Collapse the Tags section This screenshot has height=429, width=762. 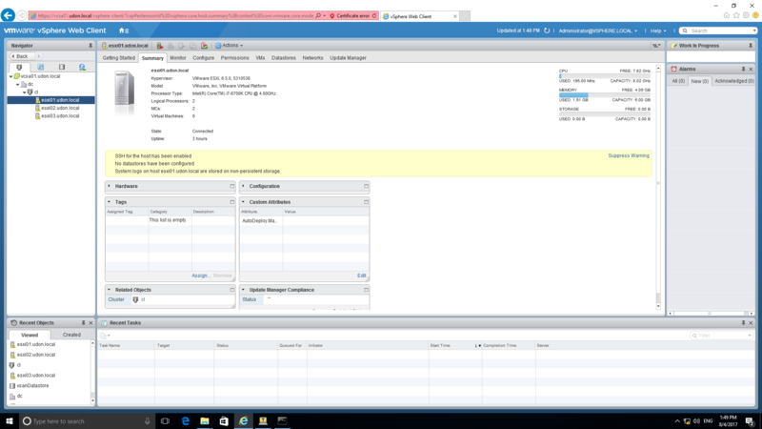109,202
